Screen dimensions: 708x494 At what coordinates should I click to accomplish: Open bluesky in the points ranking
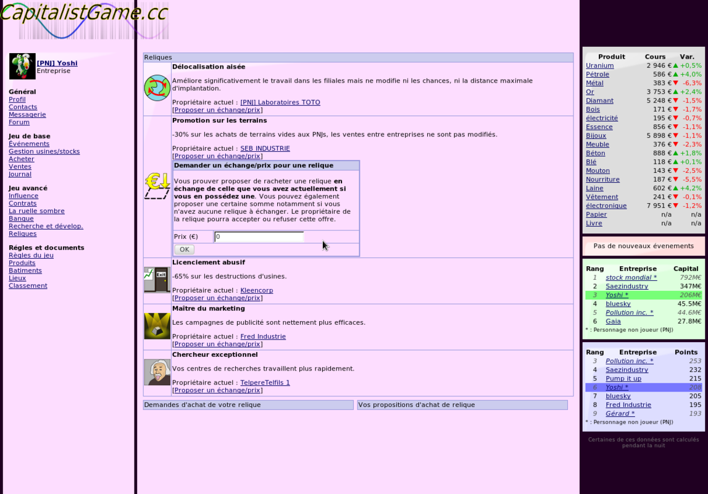(x=618, y=396)
